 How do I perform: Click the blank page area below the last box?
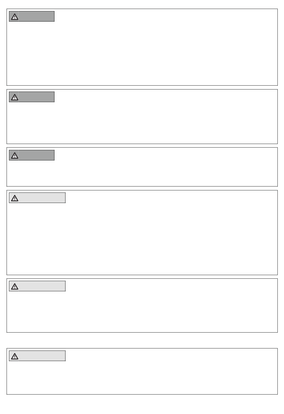pyautogui.click(x=142, y=404)
